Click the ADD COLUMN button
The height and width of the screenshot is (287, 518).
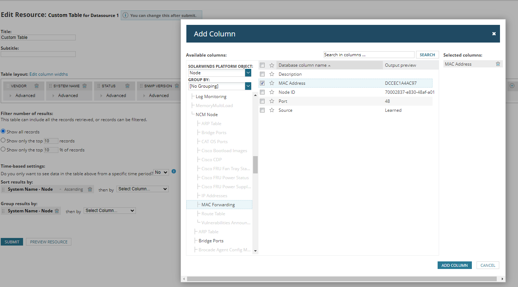(x=455, y=265)
